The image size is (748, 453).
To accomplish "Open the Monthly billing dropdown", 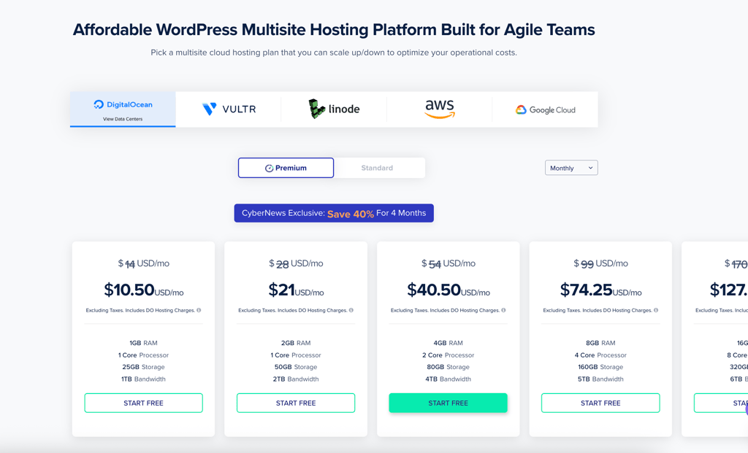I will point(571,168).
